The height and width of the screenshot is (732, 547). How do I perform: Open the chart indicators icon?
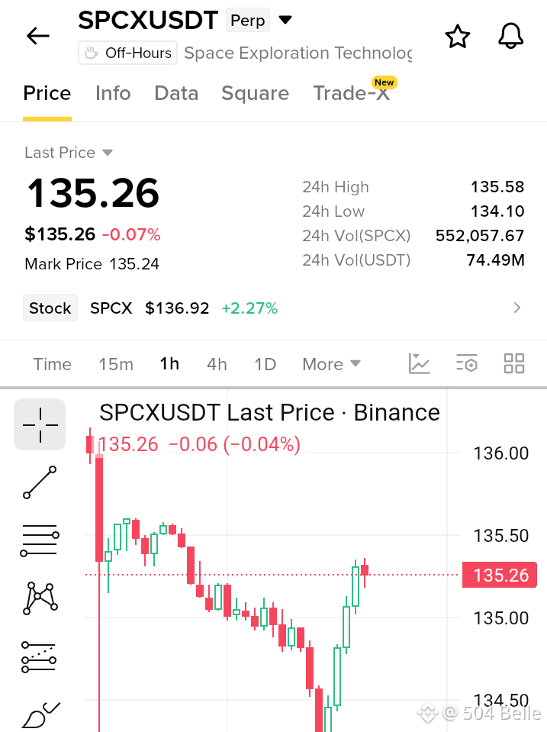pyautogui.click(x=419, y=363)
